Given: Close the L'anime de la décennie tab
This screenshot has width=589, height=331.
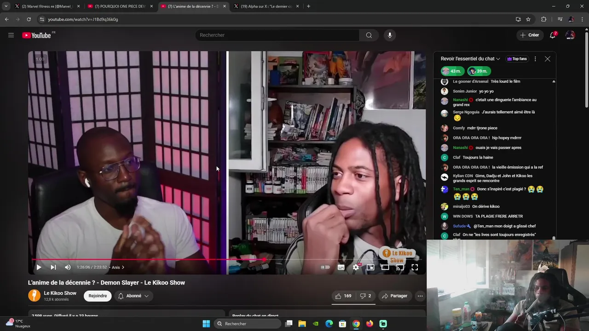Looking at the screenshot, I should [225, 6].
